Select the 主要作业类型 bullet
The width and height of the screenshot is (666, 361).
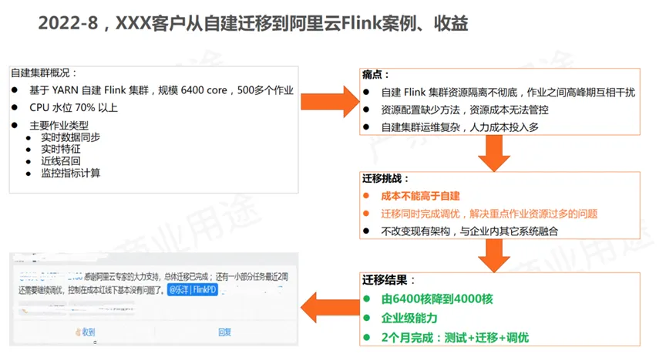59,126
